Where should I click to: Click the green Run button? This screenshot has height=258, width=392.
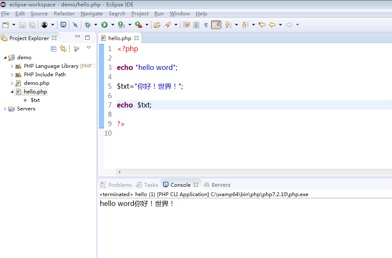coord(105,25)
